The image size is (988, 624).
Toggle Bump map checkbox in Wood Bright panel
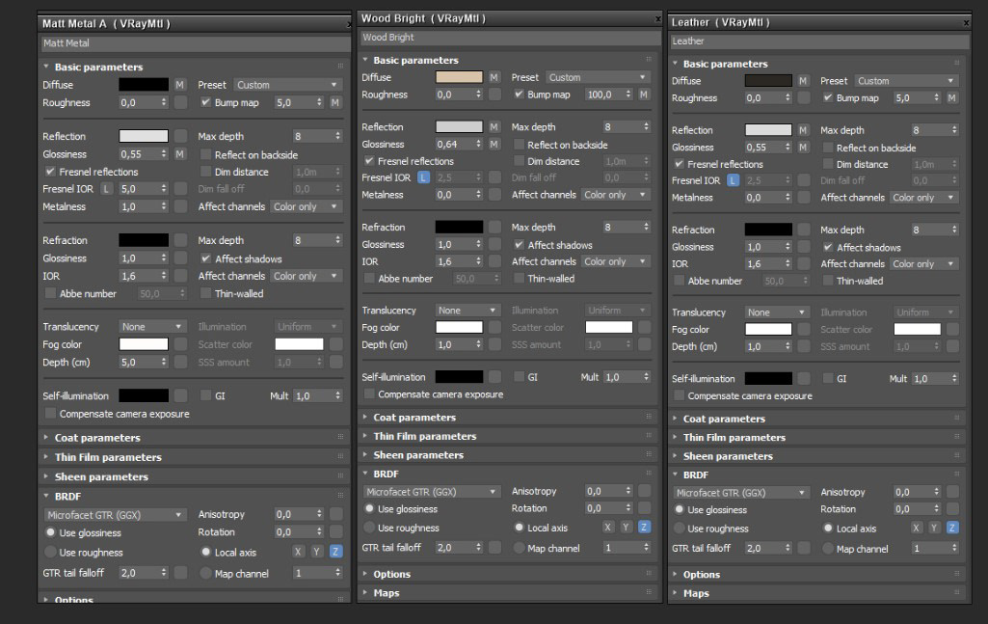[x=519, y=94]
